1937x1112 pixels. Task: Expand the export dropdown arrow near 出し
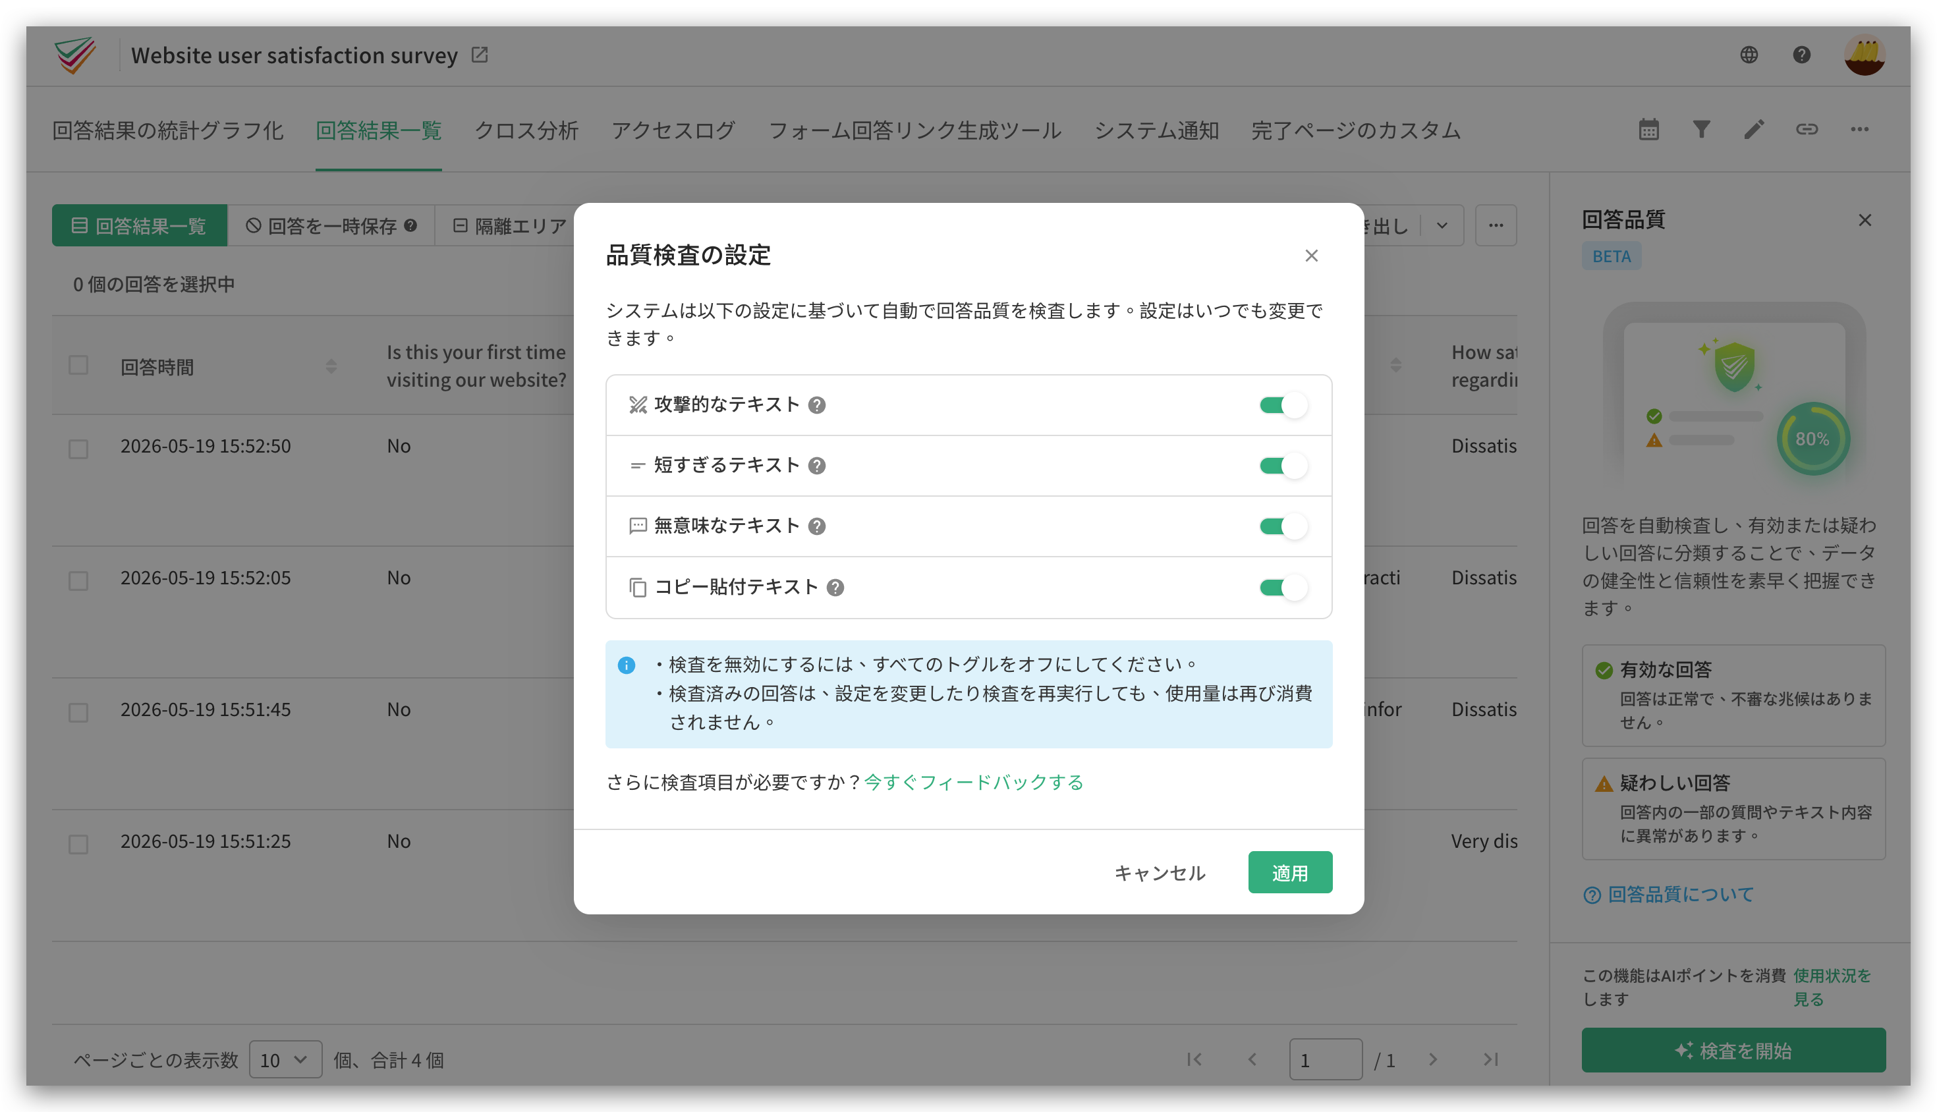[x=1442, y=225]
